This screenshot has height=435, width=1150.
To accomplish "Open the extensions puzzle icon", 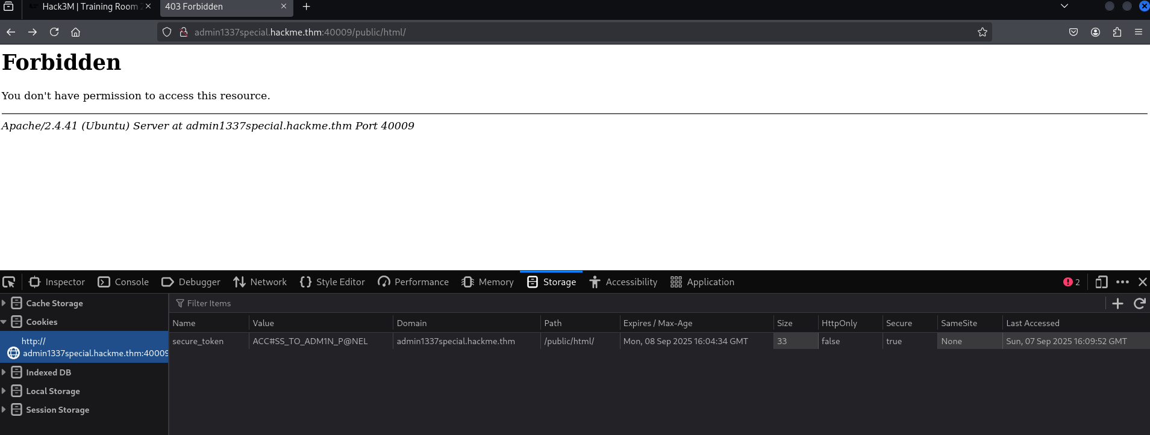I will (x=1117, y=32).
